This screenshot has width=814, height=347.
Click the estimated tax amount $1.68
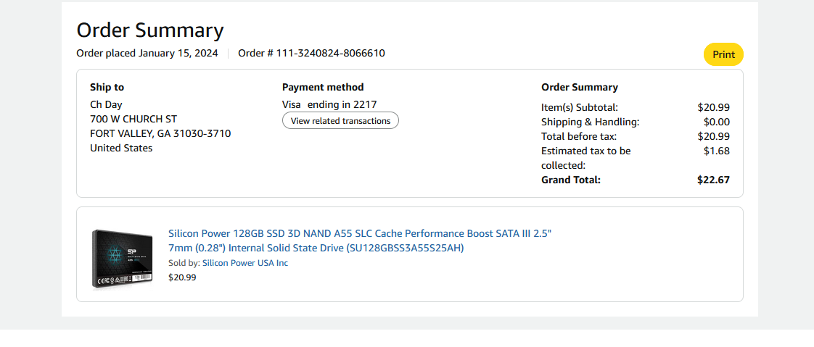click(716, 151)
